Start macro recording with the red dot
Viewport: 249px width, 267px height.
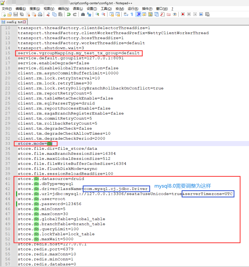click(x=183, y=14)
